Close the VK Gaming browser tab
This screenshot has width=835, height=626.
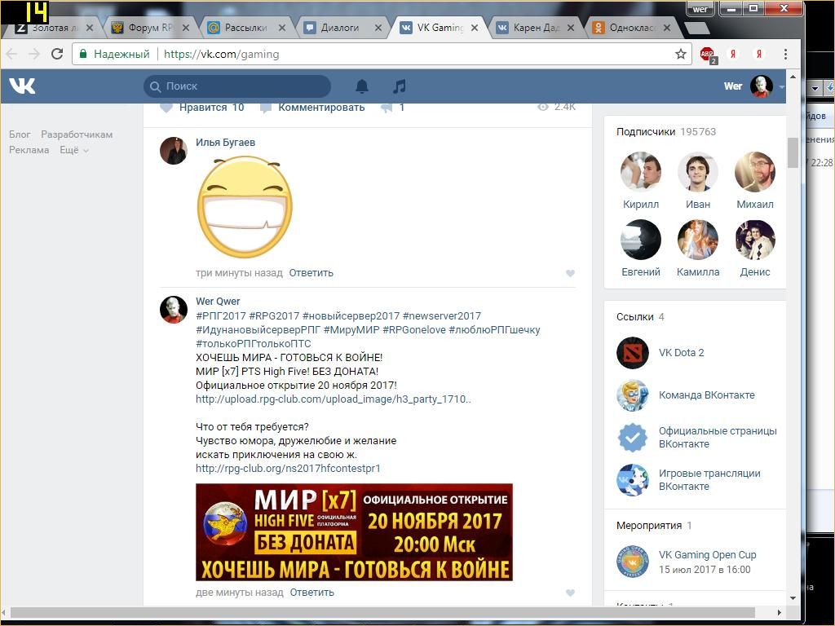pos(475,28)
